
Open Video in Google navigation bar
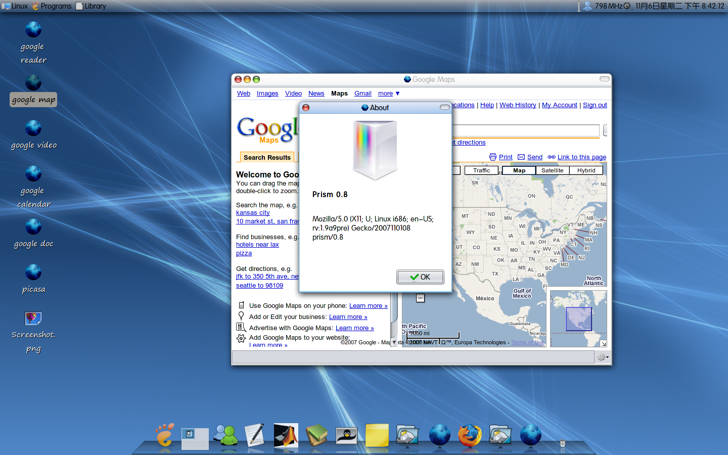coord(293,94)
